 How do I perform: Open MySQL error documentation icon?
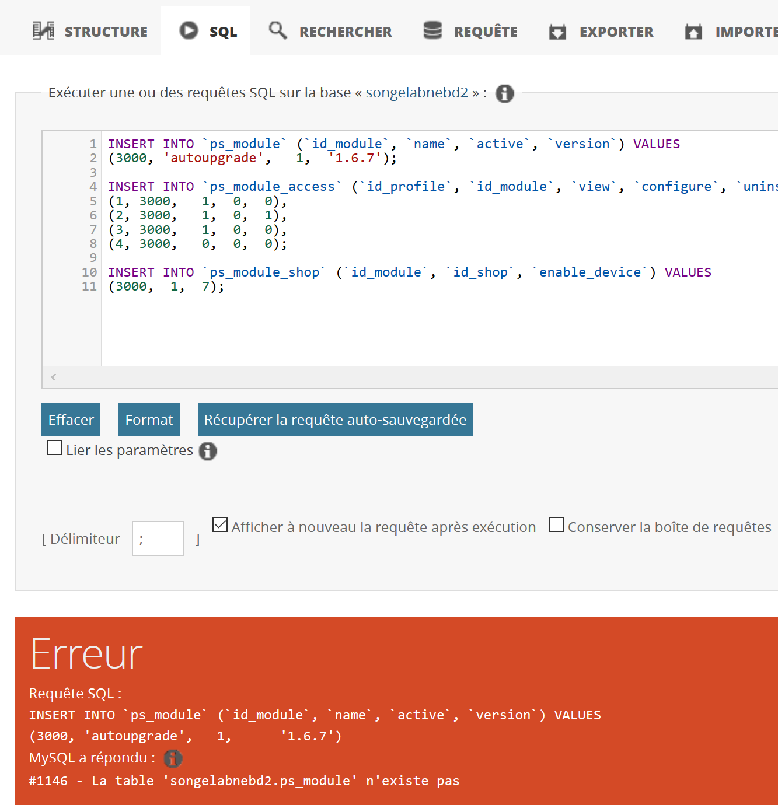(173, 758)
